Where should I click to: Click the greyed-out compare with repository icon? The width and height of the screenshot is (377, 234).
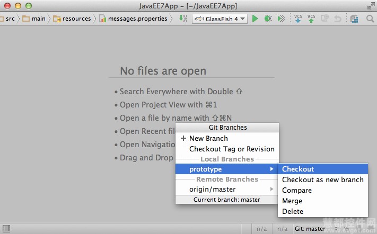pyautogui.click(x=325, y=19)
